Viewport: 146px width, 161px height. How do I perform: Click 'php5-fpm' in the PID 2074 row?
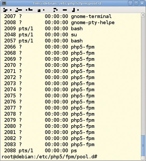[x=83, y=90]
